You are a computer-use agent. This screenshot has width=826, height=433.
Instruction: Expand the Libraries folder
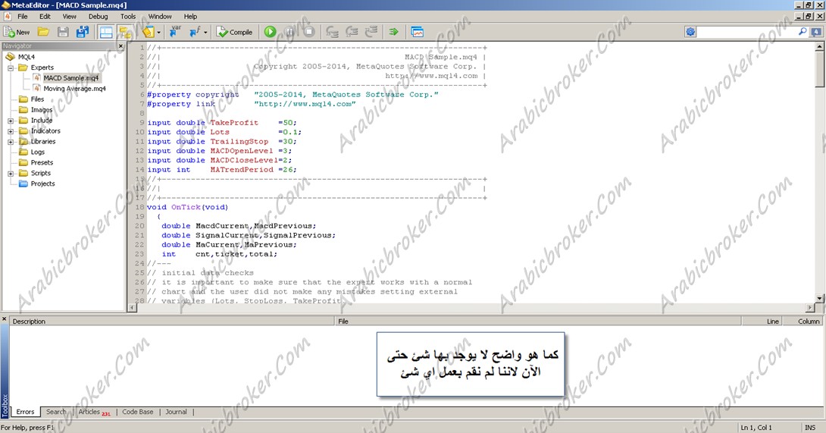point(11,141)
